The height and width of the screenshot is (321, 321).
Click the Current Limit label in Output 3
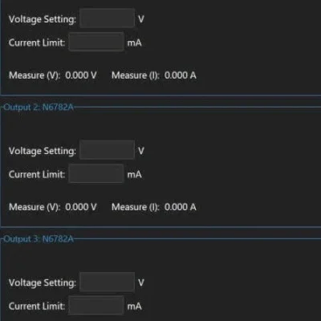pos(37,306)
